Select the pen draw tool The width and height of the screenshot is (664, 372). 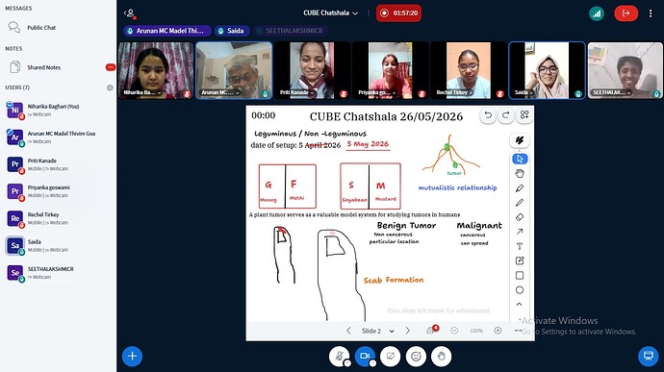[x=520, y=188]
